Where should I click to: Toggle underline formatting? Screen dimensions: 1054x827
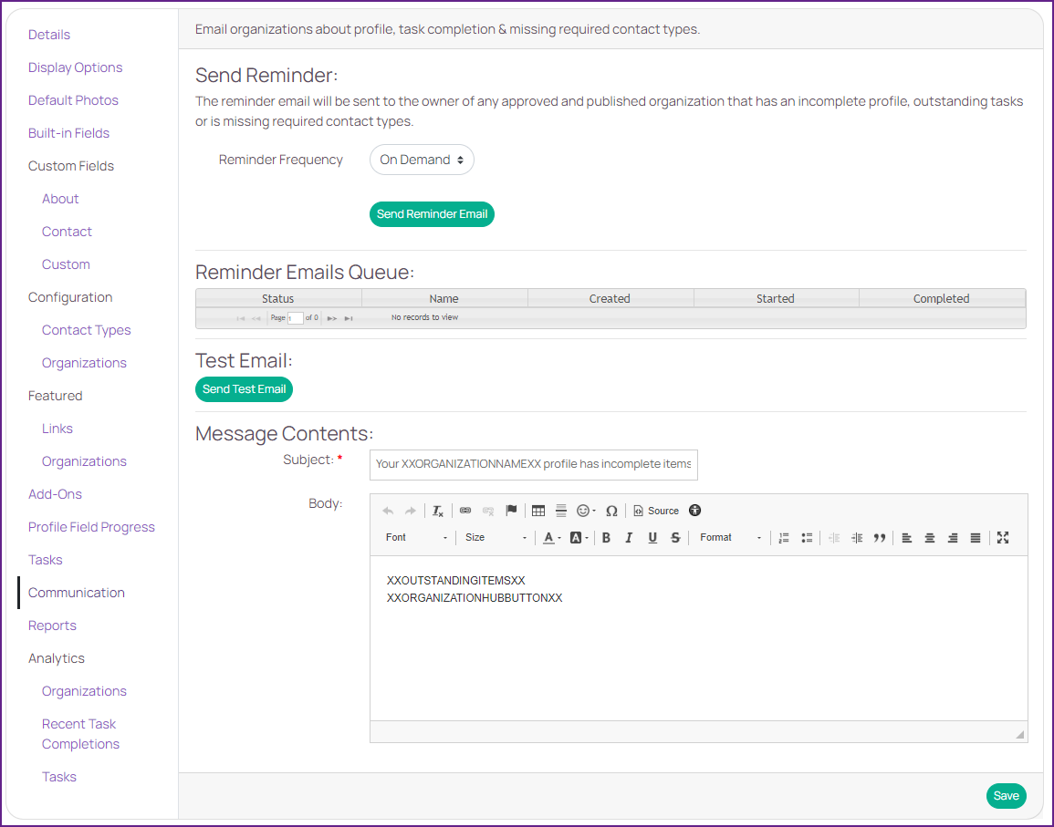point(652,538)
